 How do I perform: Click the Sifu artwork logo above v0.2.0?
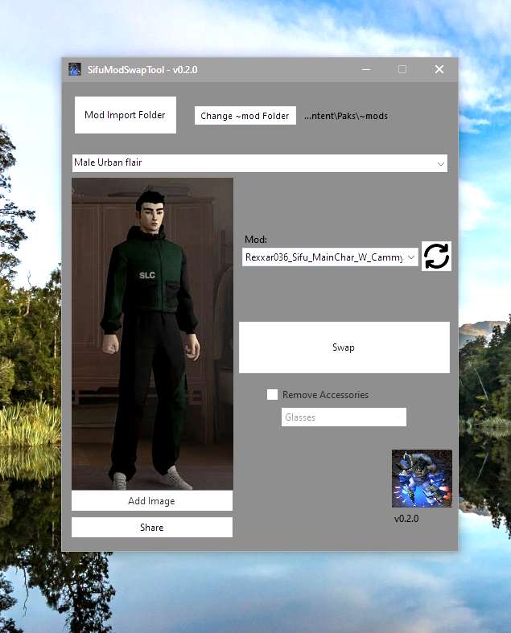(422, 479)
